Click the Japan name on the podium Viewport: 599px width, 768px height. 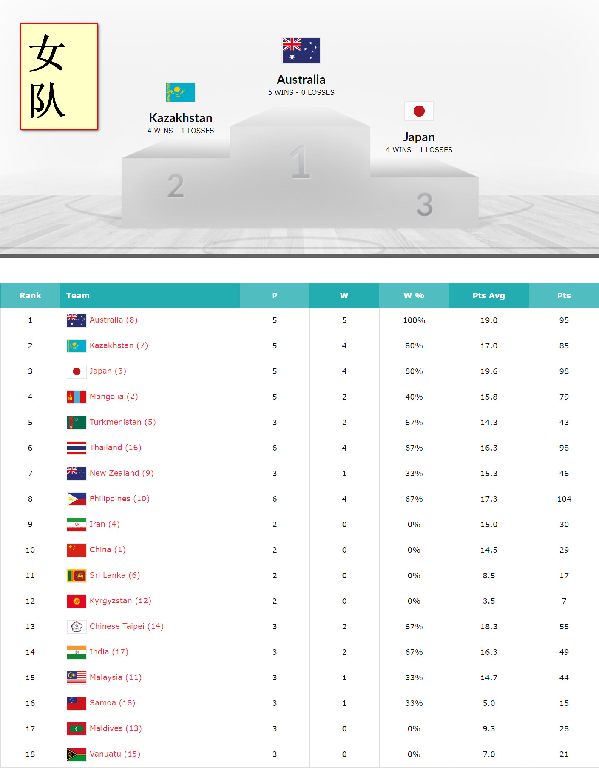point(419,137)
